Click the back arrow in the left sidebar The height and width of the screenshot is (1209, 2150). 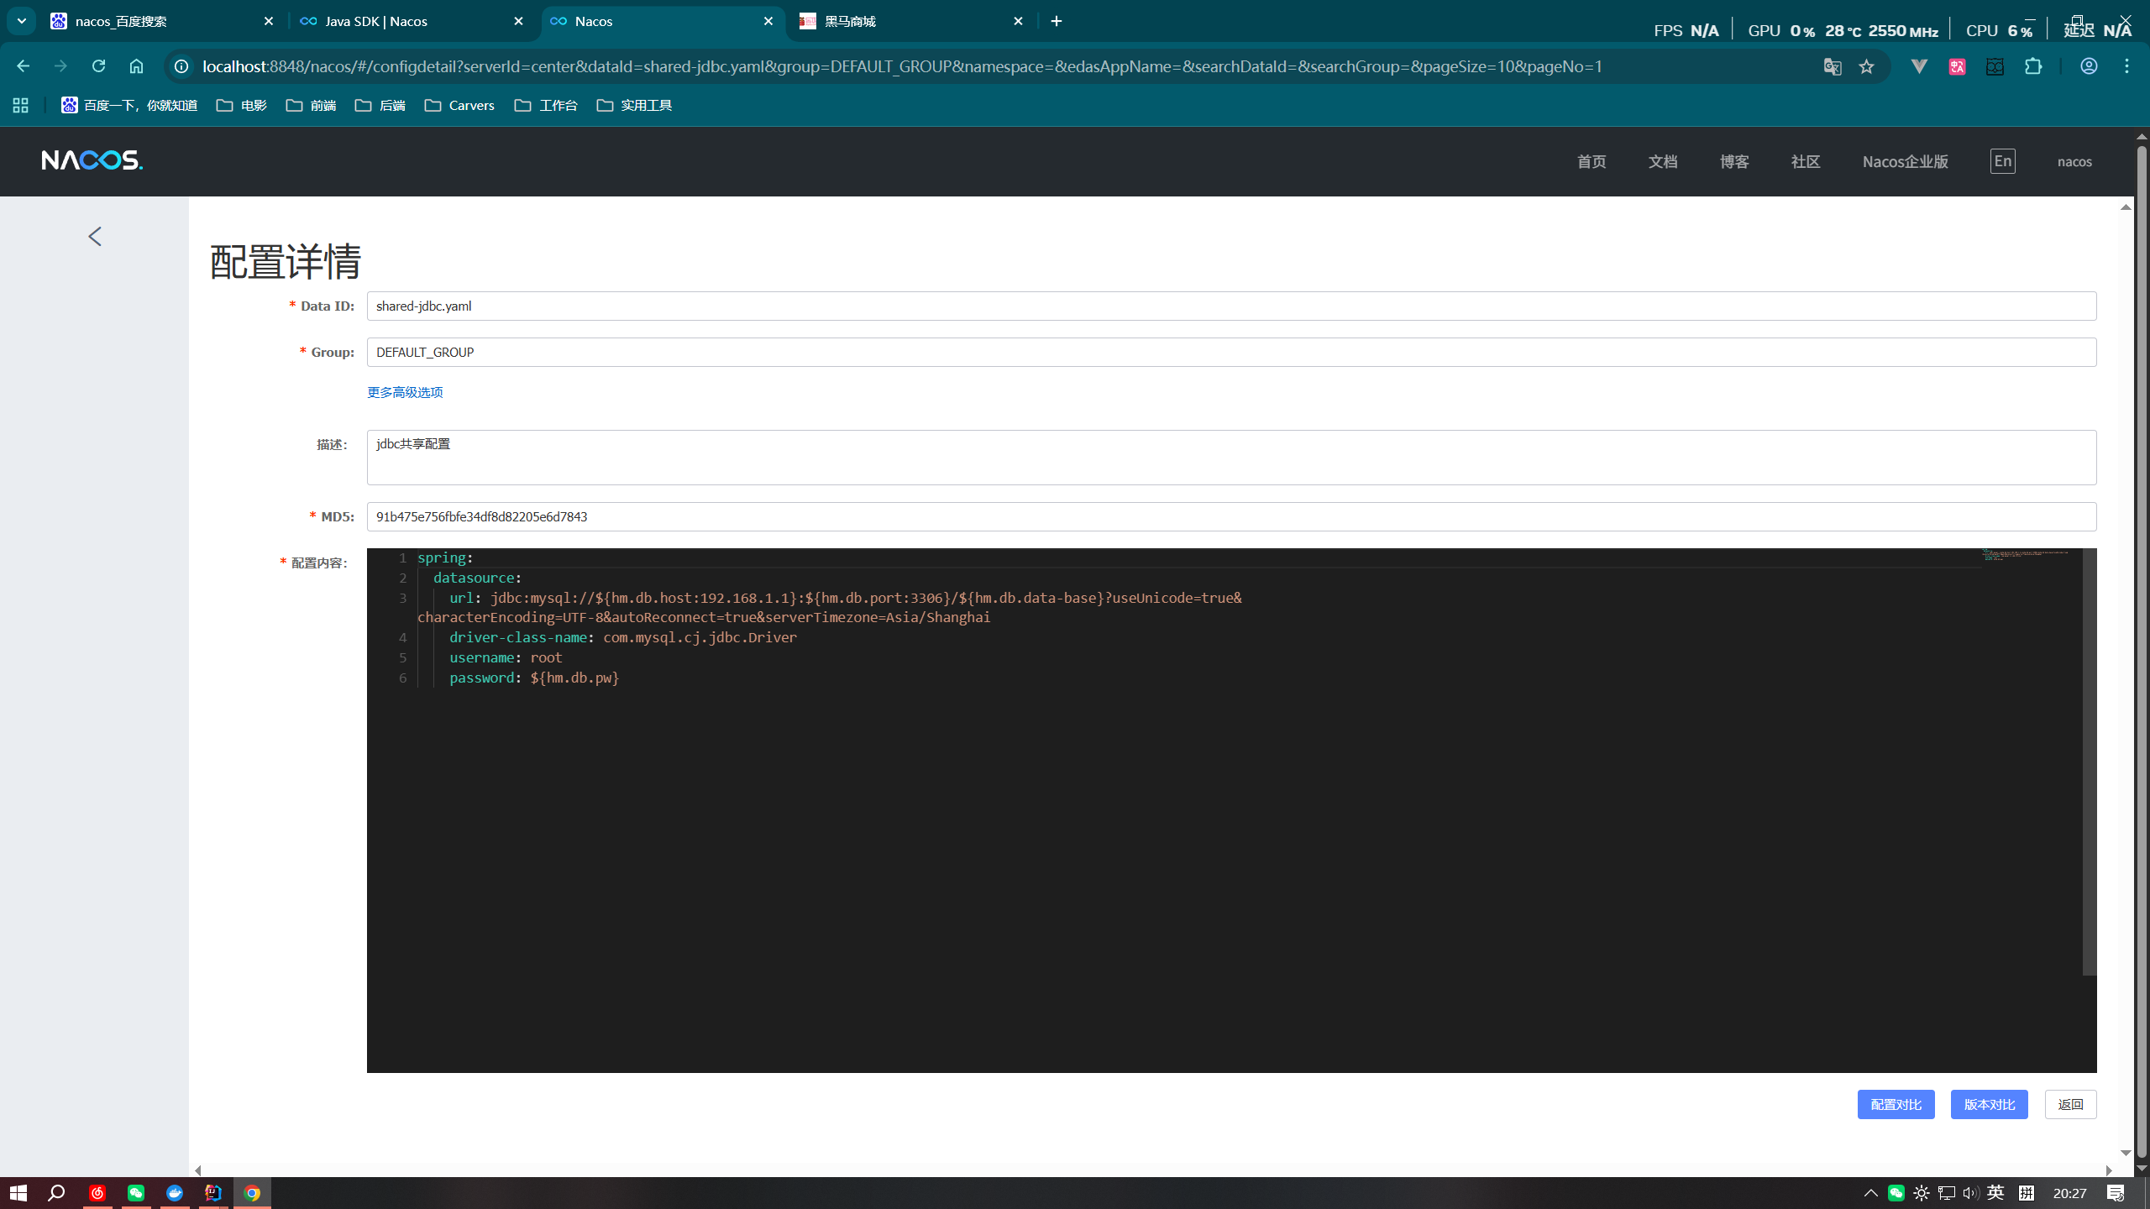95,237
